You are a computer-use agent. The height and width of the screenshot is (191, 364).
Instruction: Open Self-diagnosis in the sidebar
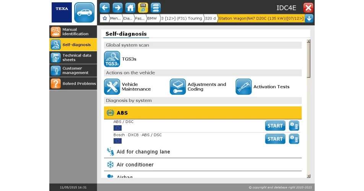tap(73, 45)
